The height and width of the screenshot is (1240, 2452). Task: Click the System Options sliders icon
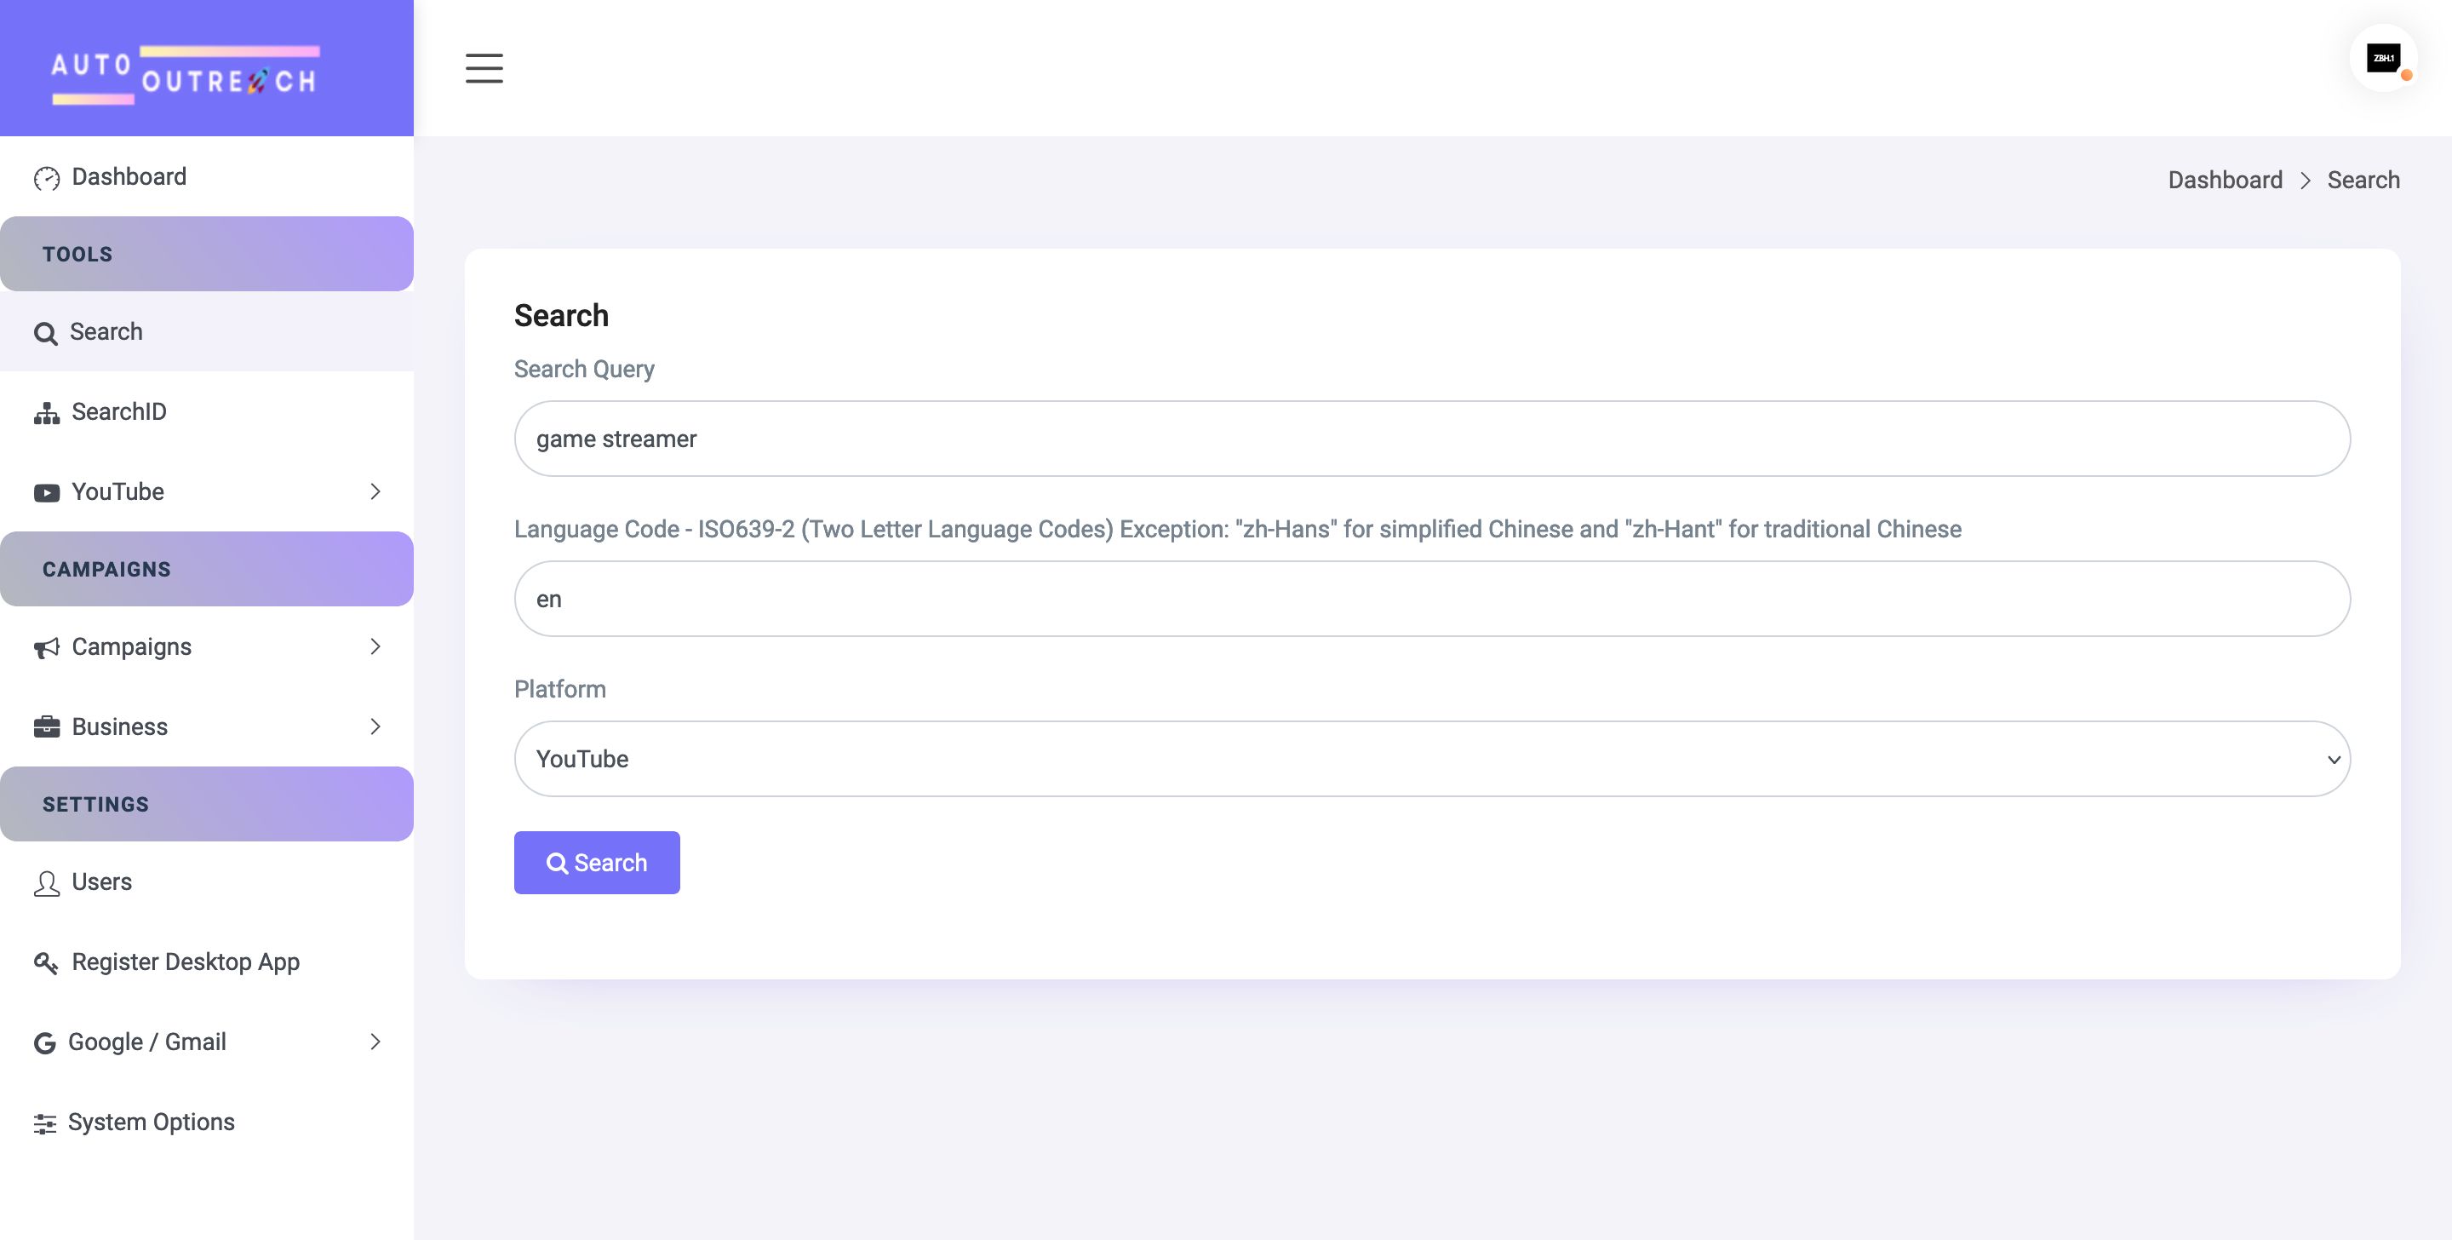tap(45, 1122)
